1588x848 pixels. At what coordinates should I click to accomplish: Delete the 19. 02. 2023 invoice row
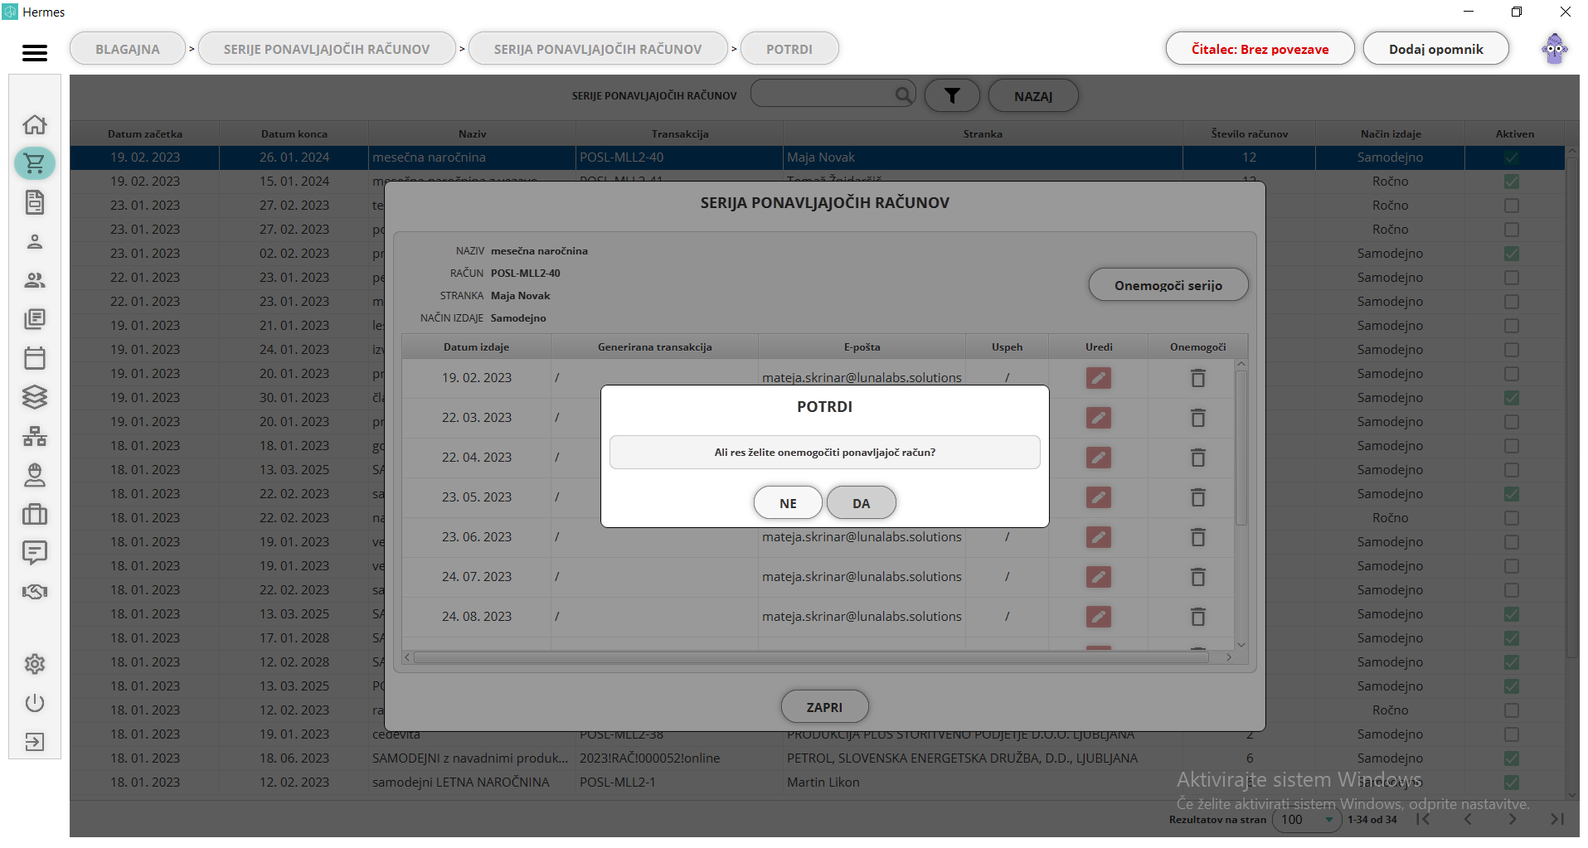pyautogui.click(x=1198, y=378)
